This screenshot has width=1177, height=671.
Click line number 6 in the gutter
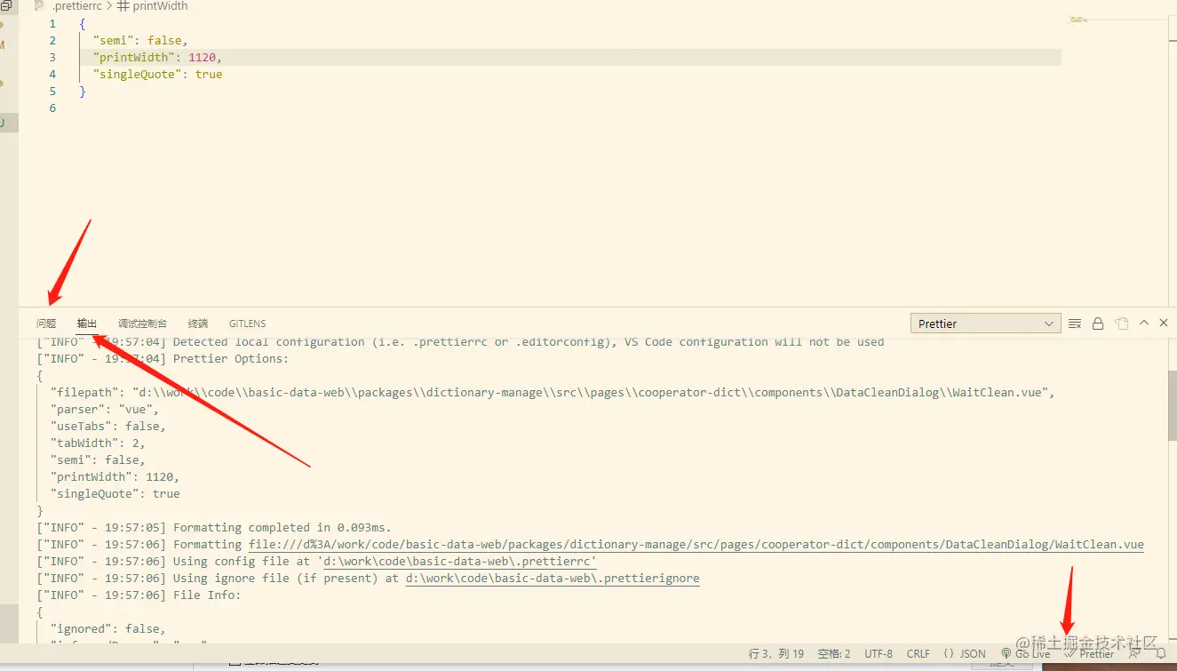pos(53,108)
